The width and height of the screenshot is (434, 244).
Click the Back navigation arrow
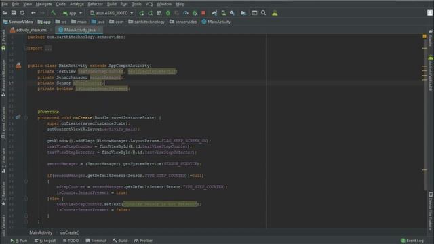[33, 13]
